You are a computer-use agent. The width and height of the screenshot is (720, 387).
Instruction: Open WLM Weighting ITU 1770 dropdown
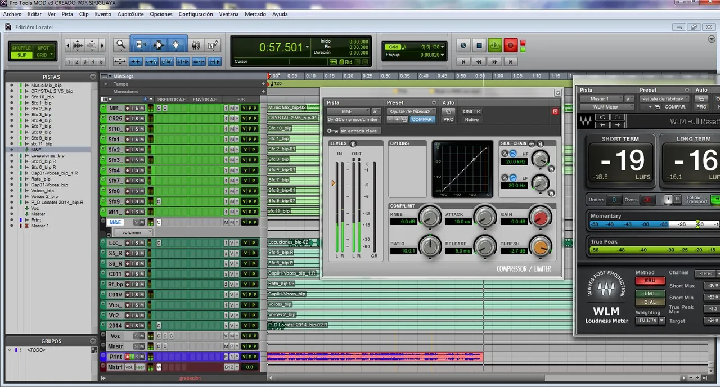tap(650, 321)
